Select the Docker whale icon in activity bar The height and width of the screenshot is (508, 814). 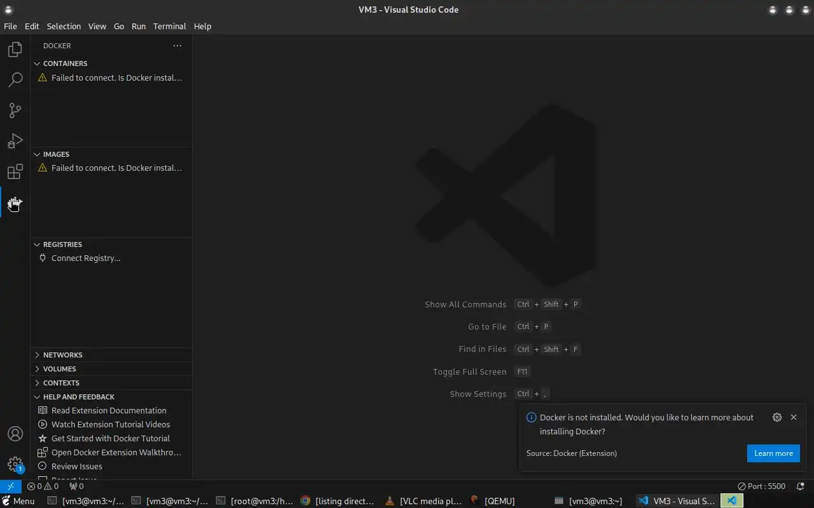click(x=15, y=203)
